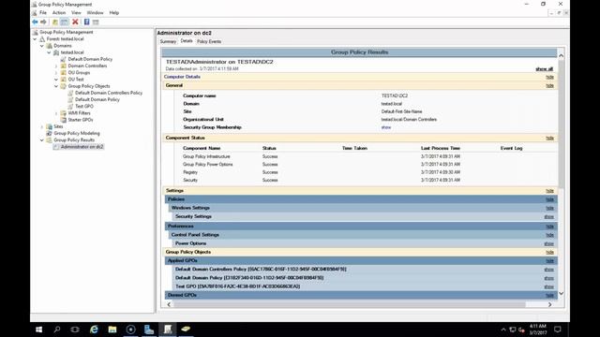
Task: Hide the Component Status section
Action: (x=550, y=138)
